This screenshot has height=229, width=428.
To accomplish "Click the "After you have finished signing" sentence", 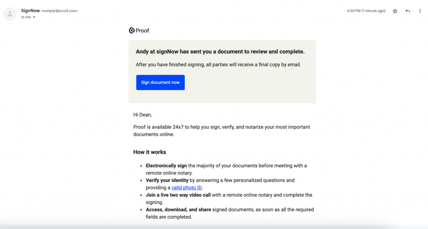I will click(x=218, y=65).
